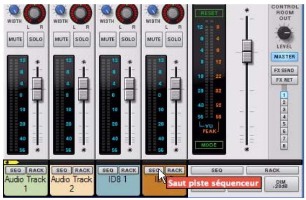The height and width of the screenshot is (200, 306).
Task: Mute the orange ID8 channel
Action: 154,39
